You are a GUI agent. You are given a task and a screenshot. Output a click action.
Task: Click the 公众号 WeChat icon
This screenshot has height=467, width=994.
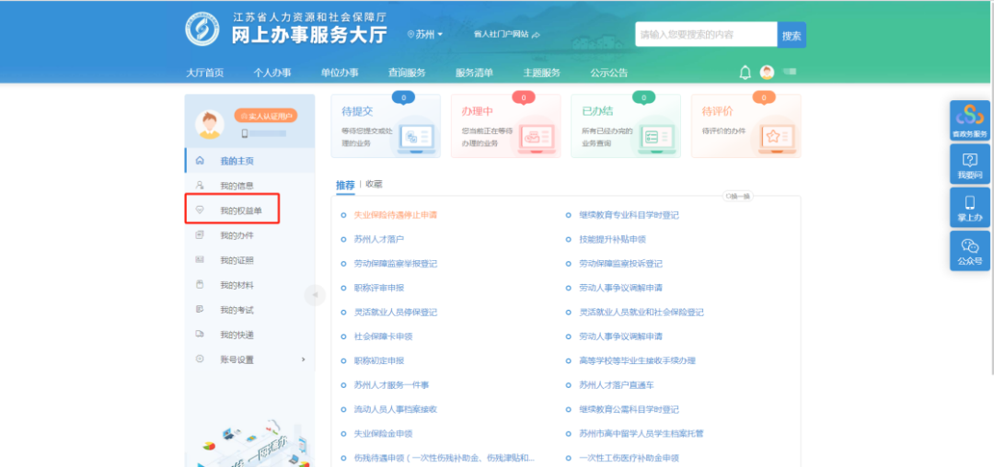click(969, 246)
